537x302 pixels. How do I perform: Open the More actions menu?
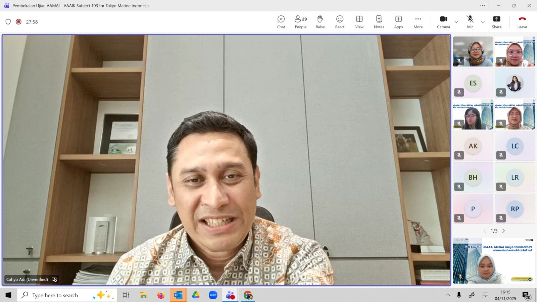pos(418,22)
